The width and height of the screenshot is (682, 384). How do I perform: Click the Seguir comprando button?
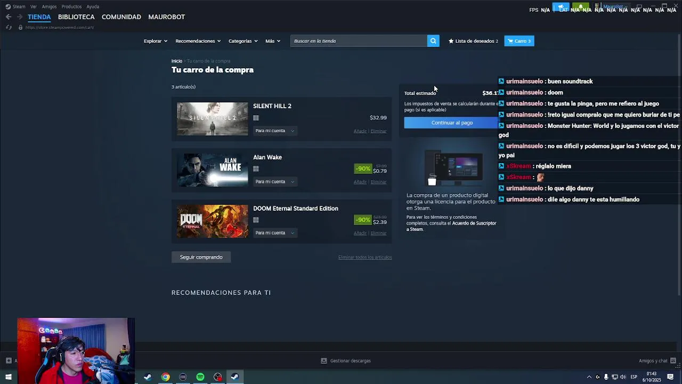pos(201,257)
